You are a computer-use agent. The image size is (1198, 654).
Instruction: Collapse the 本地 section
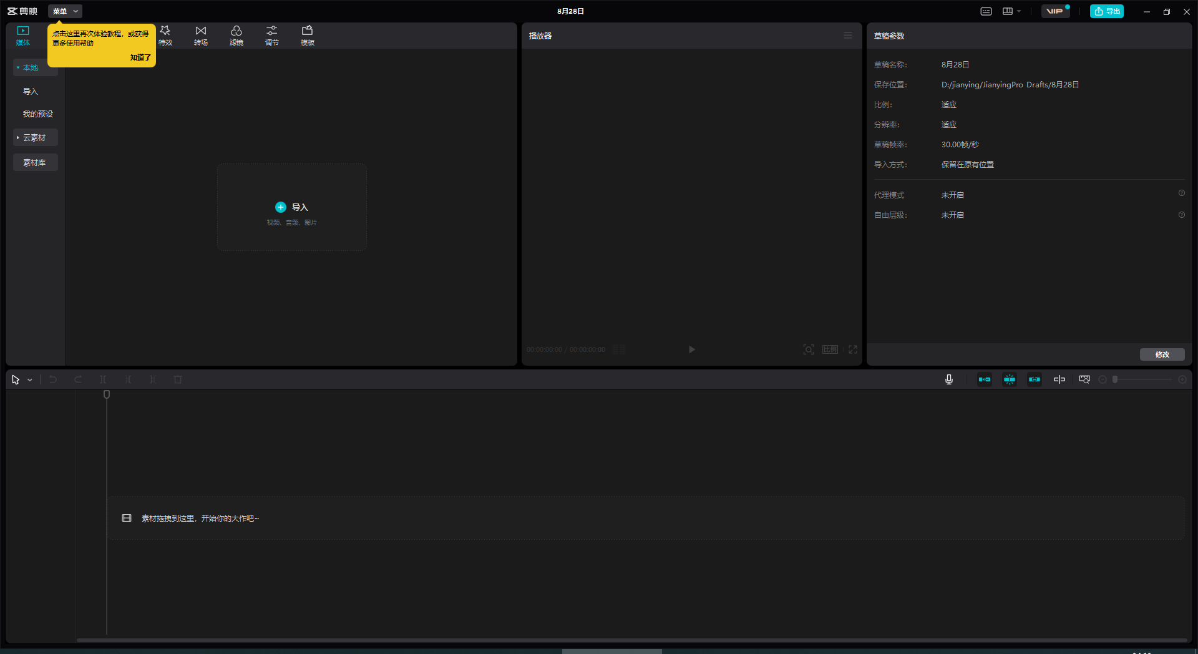point(36,67)
